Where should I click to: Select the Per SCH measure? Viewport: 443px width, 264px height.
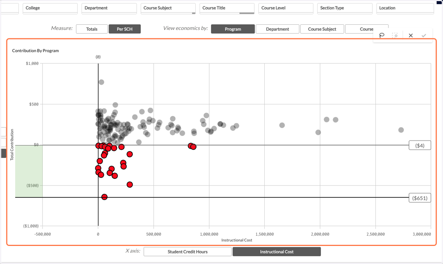125,29
